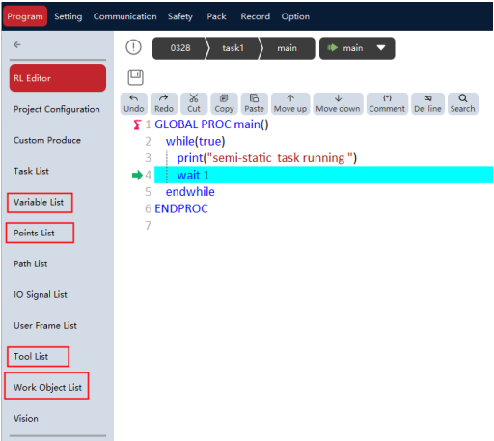Select the endwhile line
The width and height of the screenshot is (494, 441).
point(190,192)
